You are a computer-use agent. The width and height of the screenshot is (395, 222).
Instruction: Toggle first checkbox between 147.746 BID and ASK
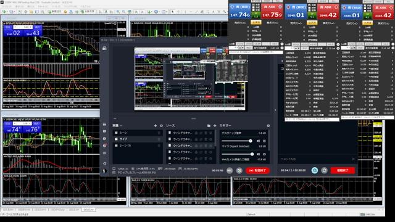click(254, 5)
